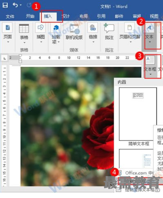This screenshot has height=198, width=163.
Task: Select the 简单文本框 thumbnail
Action: tap(138, 114)
